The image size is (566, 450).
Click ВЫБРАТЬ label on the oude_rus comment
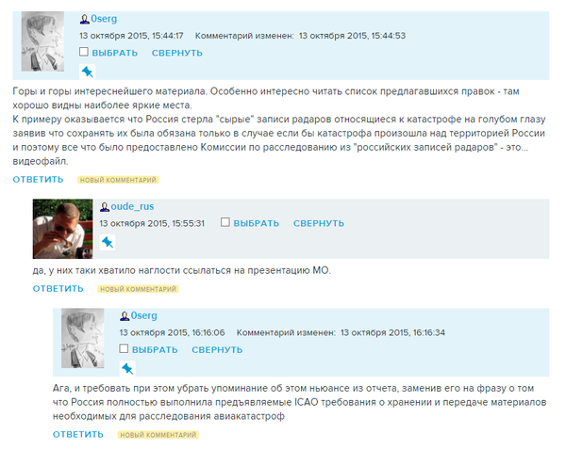pos(257,223)
